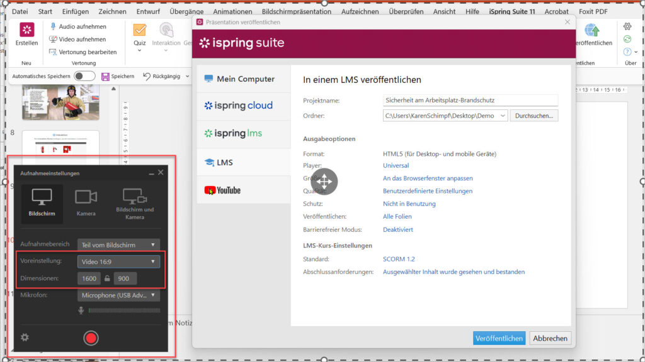Click the Alle Folien link

(397, 216)
